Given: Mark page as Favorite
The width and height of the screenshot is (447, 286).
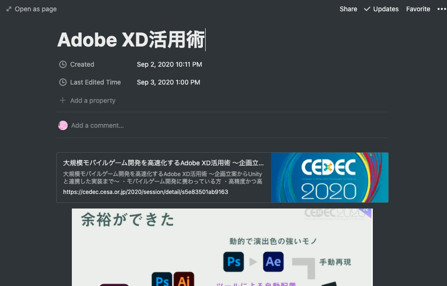Looking at the screenshot, I should [418, 9].
